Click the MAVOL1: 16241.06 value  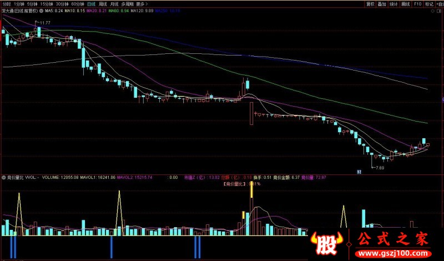pyautogui.click(x=98, y=178)
